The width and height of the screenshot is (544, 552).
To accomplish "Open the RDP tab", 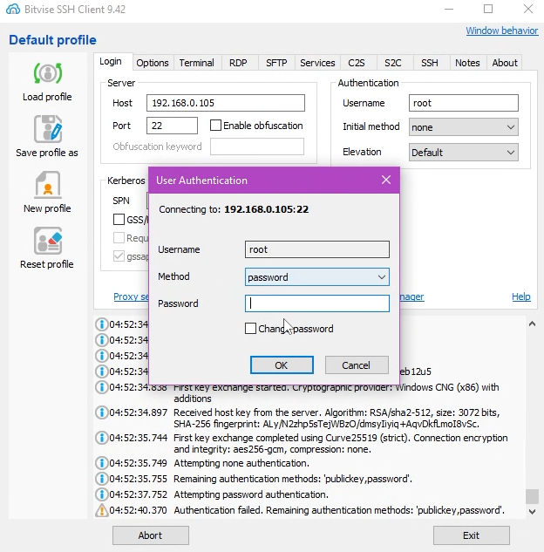I will click(x=238, y=63).
